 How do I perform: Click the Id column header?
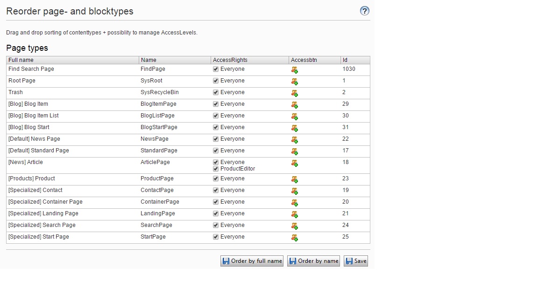[355, 60]
